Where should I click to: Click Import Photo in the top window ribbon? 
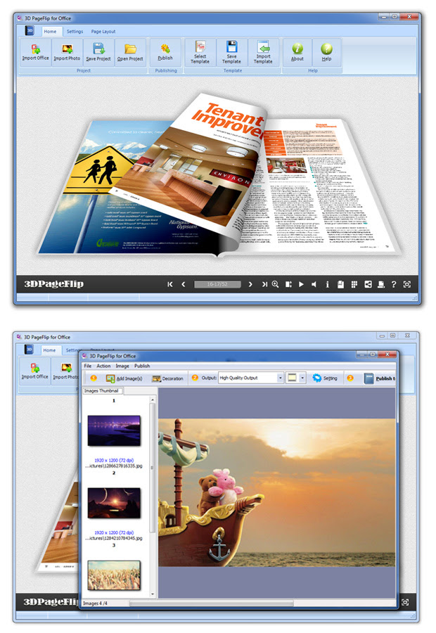[67, 52]
